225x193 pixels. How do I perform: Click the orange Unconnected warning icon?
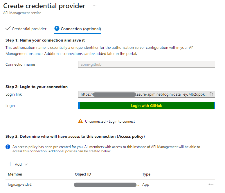(80, 121)
